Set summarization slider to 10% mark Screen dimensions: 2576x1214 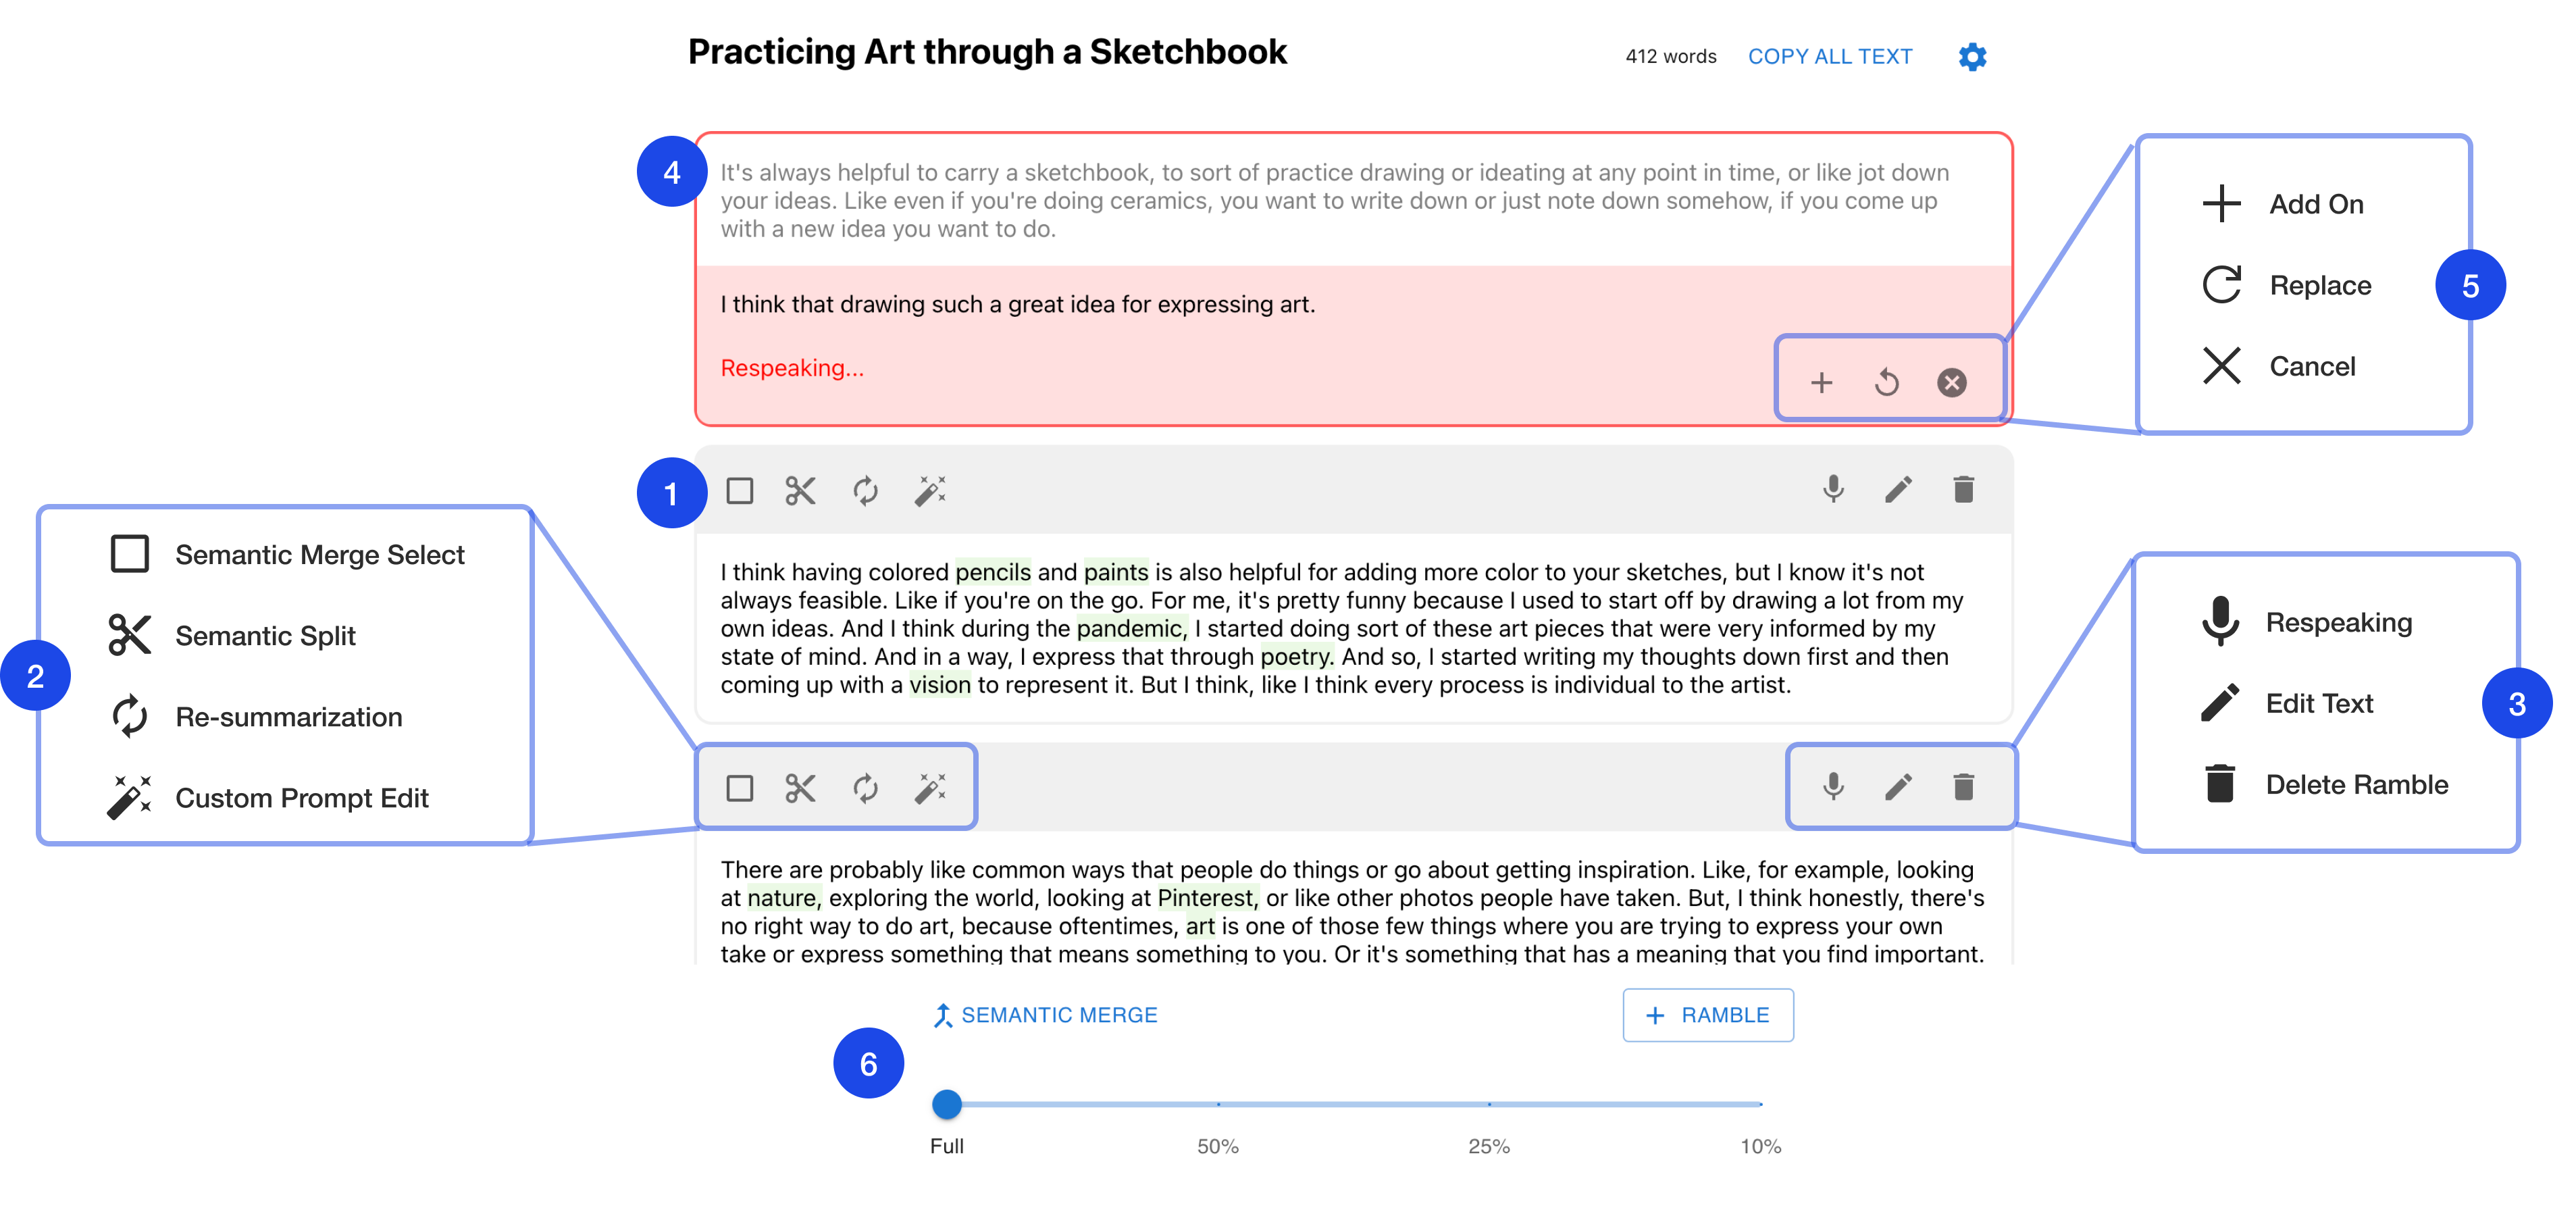click(x=1760, y=1104)
